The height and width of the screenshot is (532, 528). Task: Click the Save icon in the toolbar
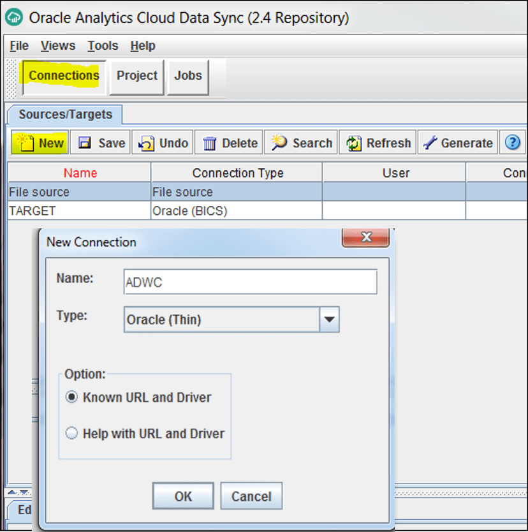(x=99, y=142)
